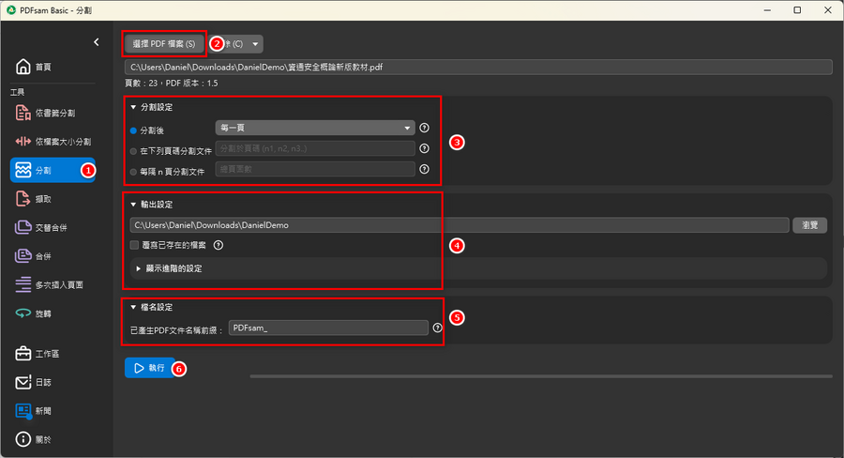Image resolution: width=844 pixels, height=458 pixels.
Task: Click the 總頁面數 input field
Action: pos(315,169)
